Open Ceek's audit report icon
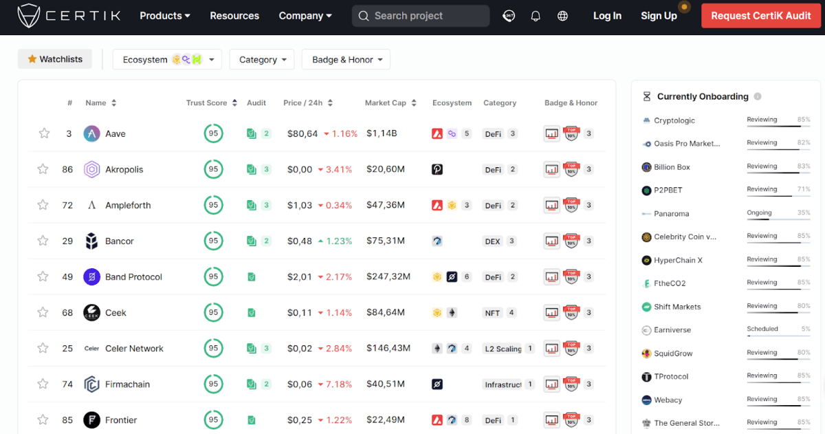 [x=252, y=312]
